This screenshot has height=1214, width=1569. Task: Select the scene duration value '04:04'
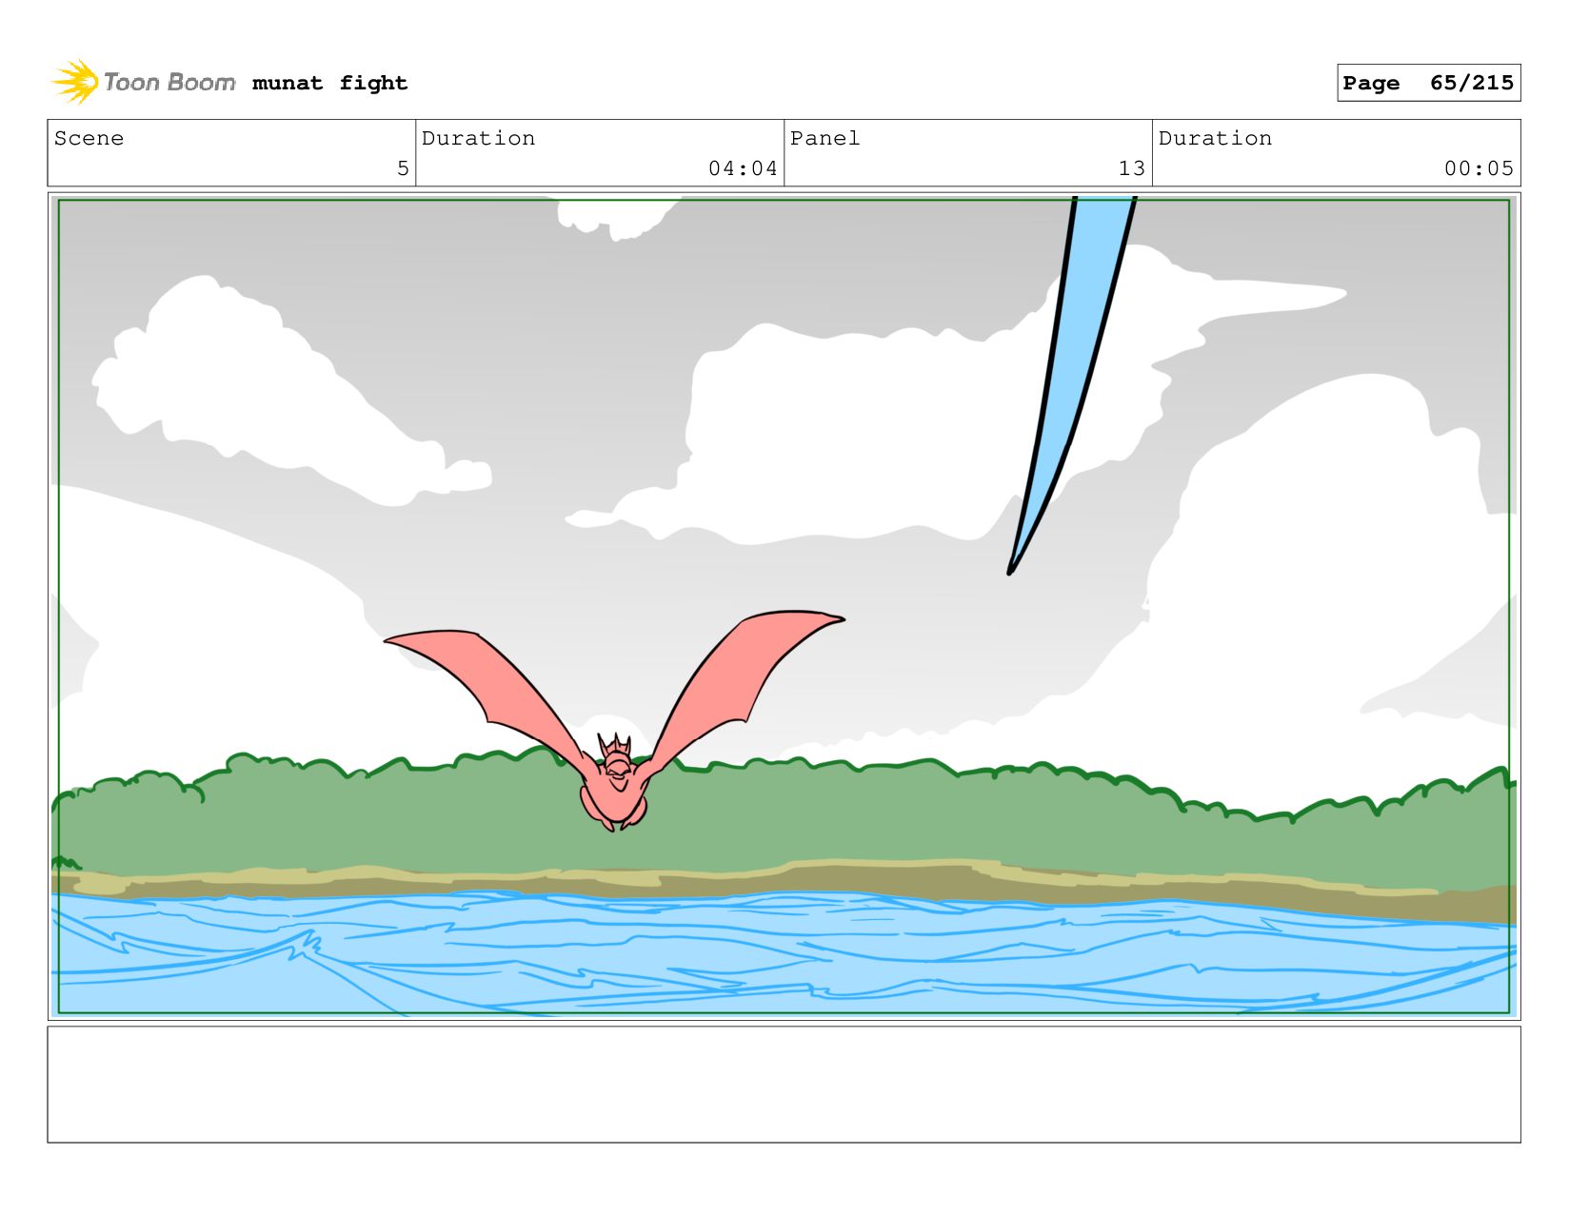pyautogui.click(x=743, y=168)
